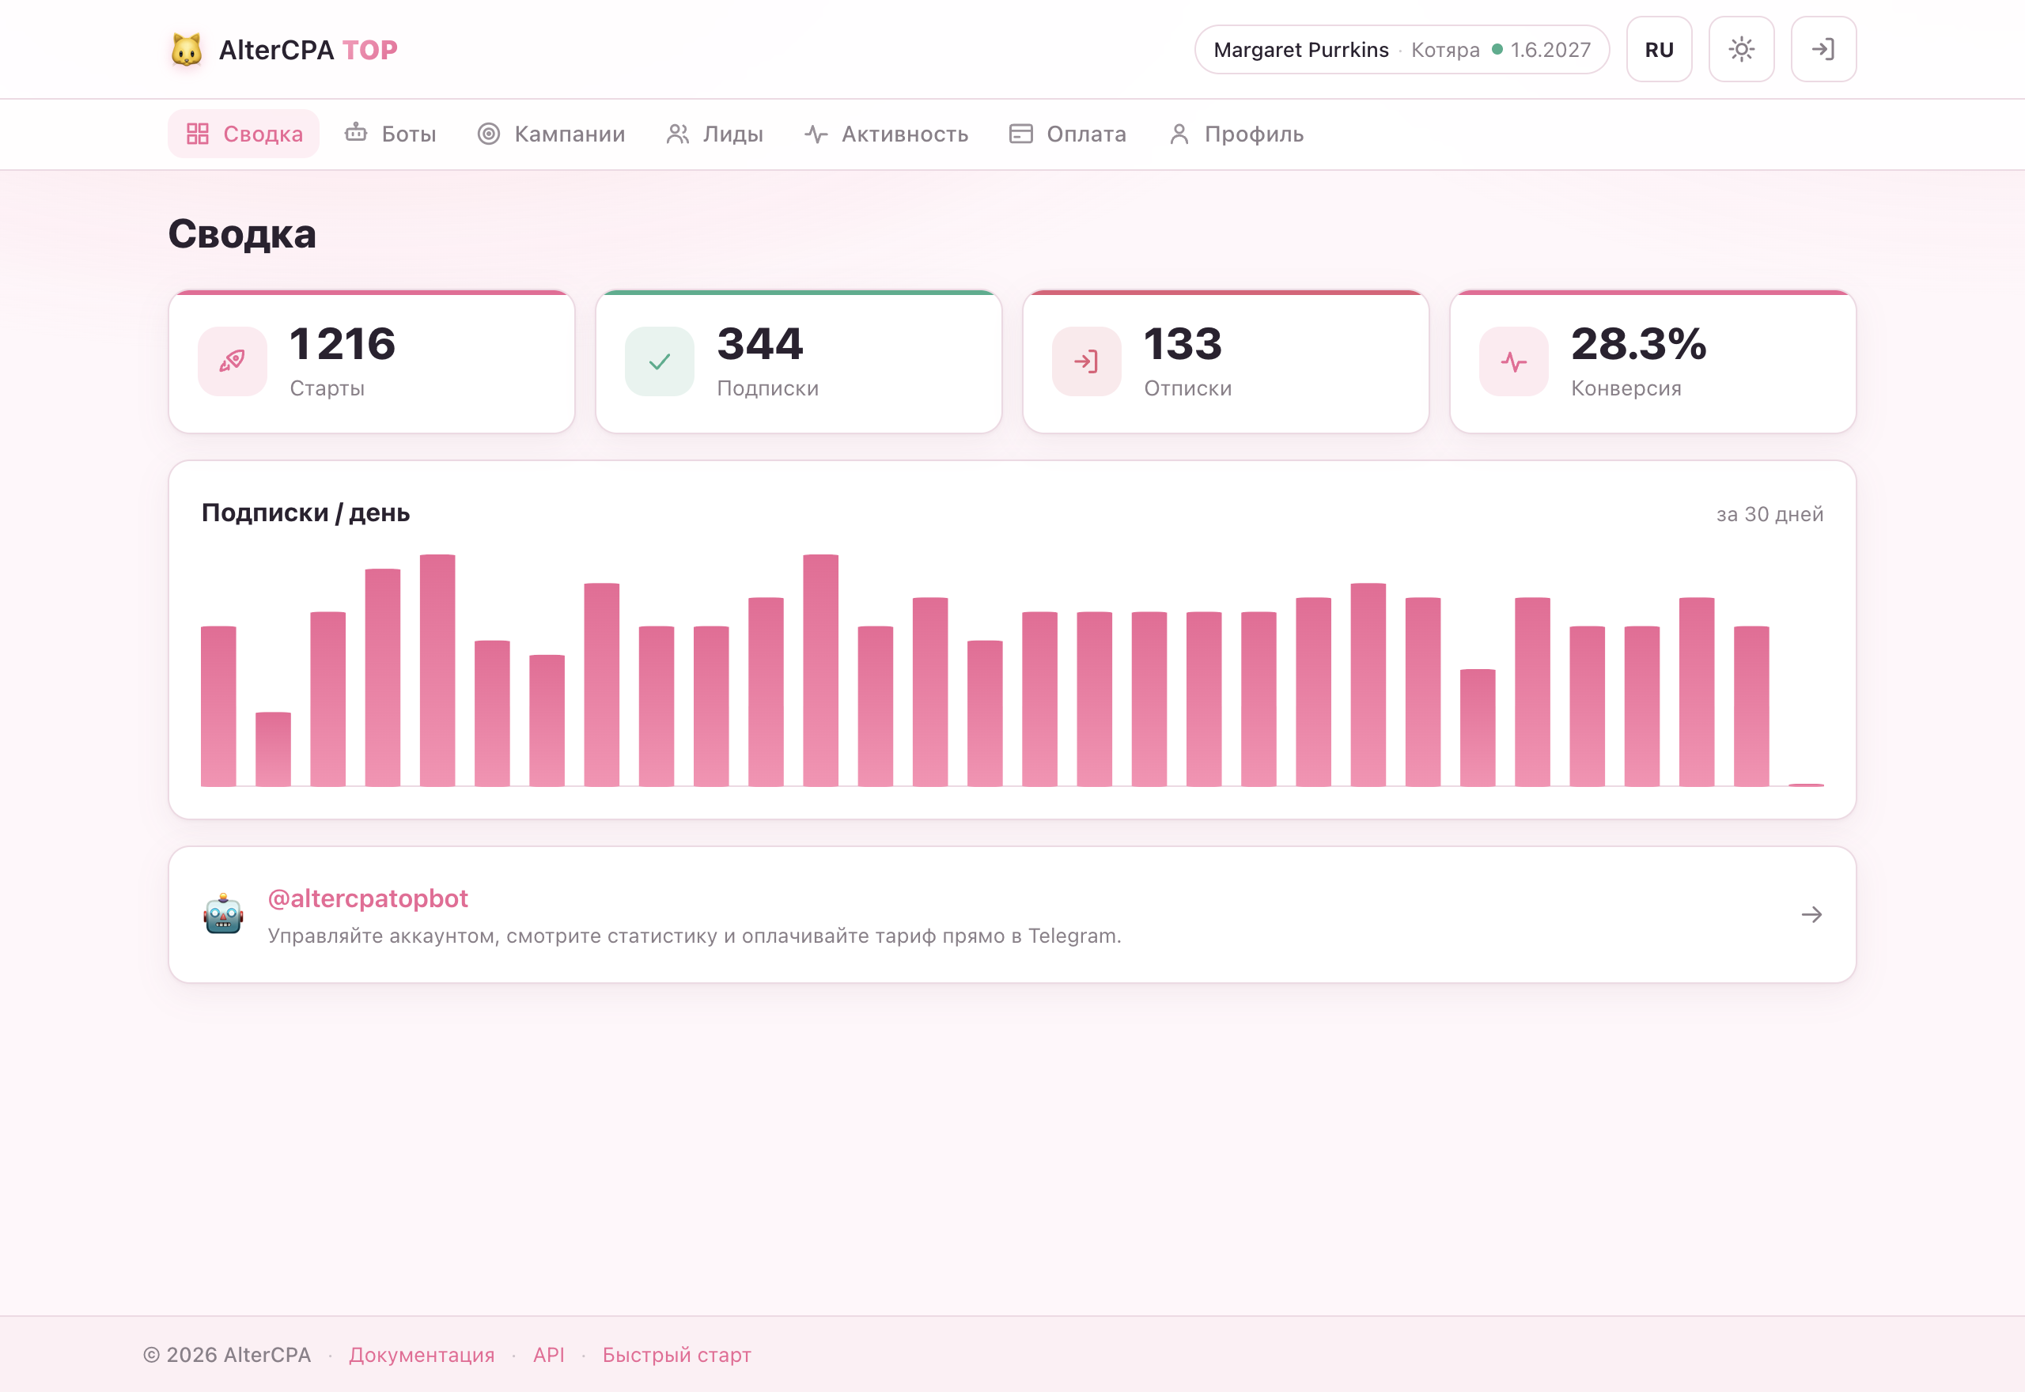Open the API footer link
The width and height of the screenshot is (2025, 1392).
548,1355
